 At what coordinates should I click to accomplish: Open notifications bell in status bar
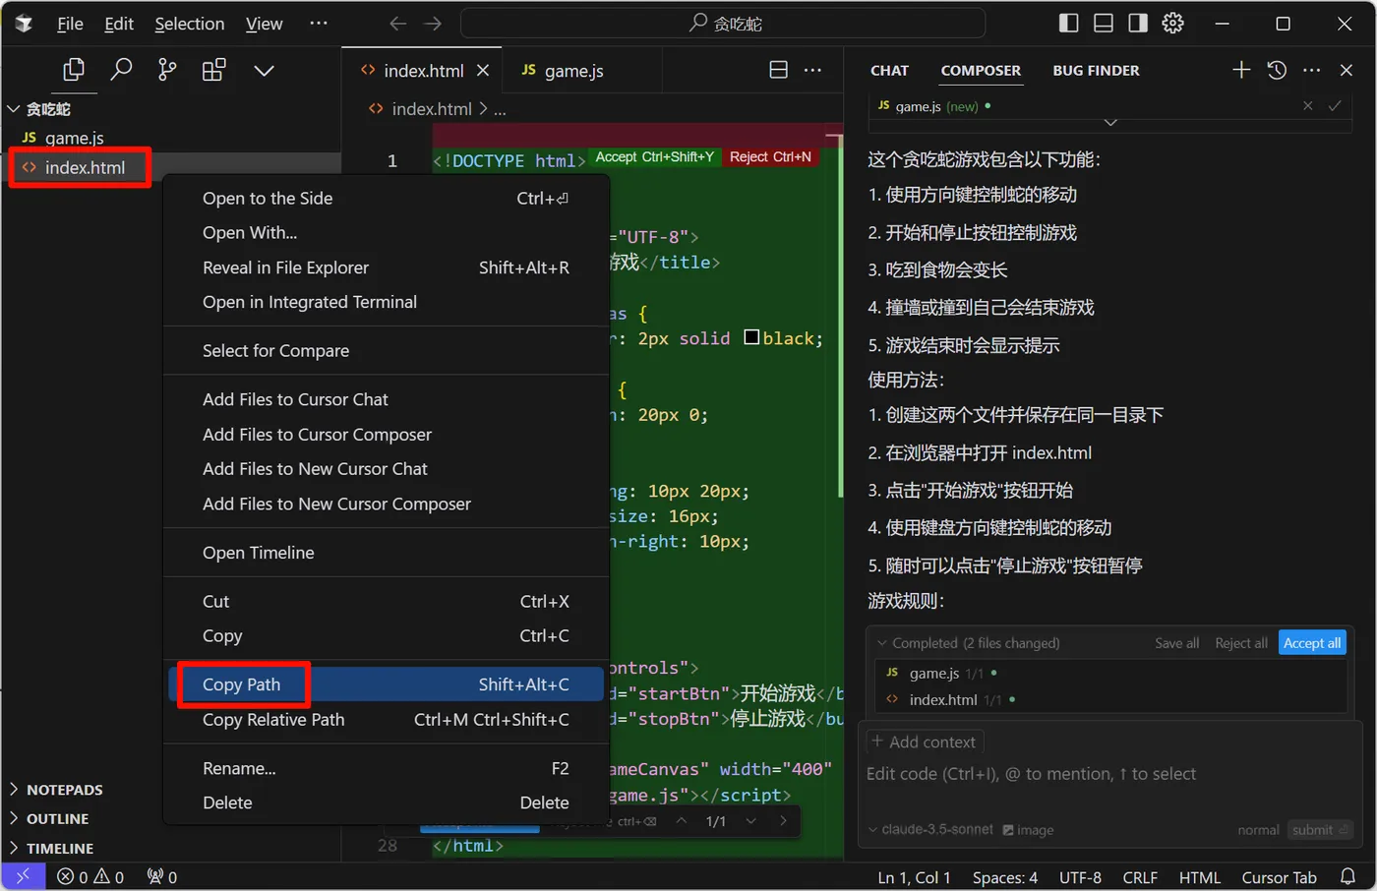pyautogui.click(x=1347, y=877)
